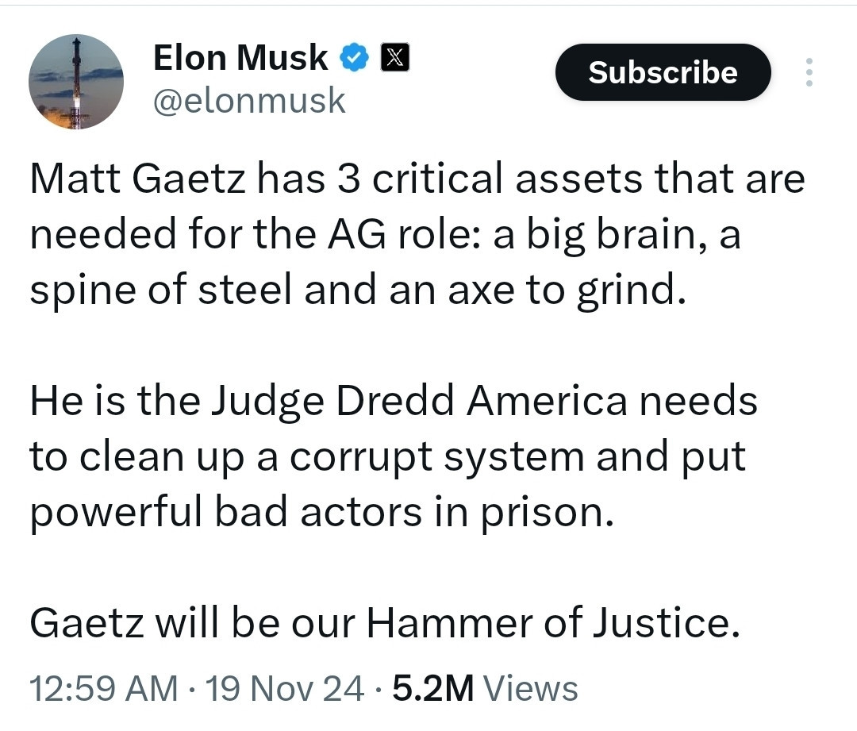This screenshot has width=857, height=731.
Task: Click the 19 Nov 24 date
Action: coord(284,688)
